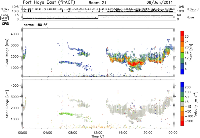Image resolution: width=200 pixels, height=138 pixels.
Task: Click the 'Freq. [MHz]' axis label
Action: point(5,17)
